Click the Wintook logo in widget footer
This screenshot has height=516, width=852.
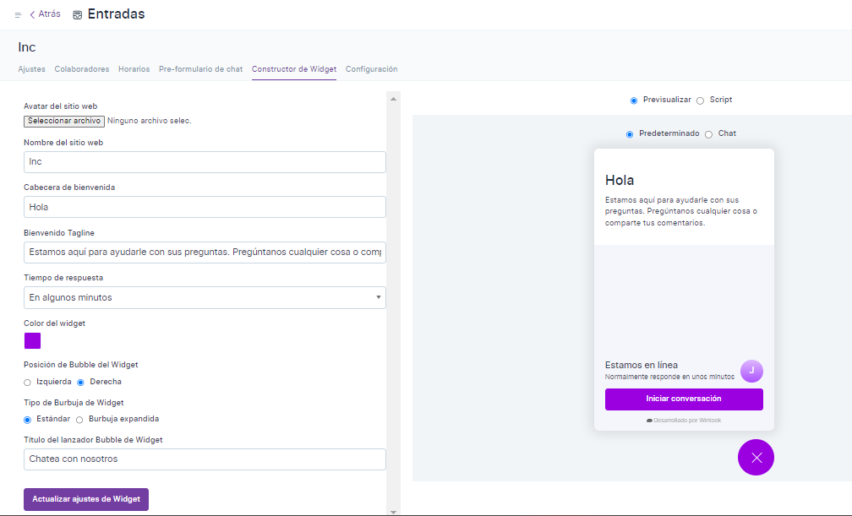click(649, 420)
